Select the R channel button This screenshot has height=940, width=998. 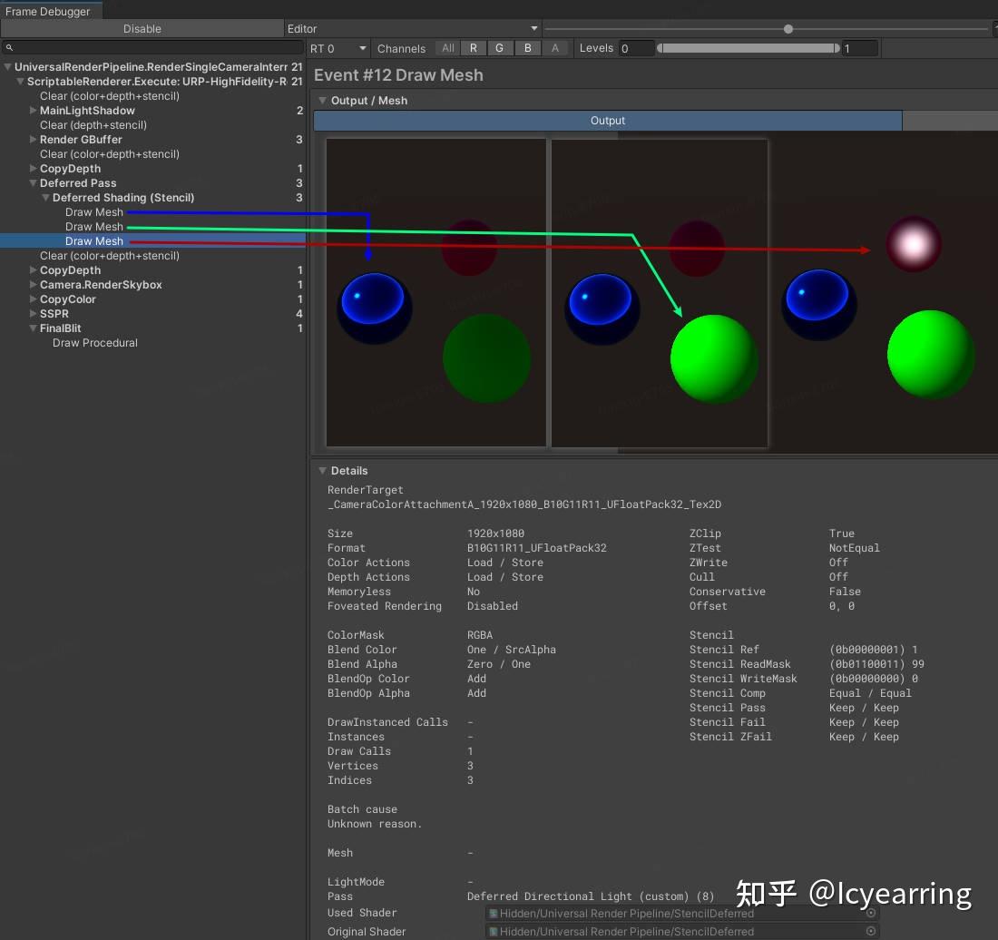(473, 48)
